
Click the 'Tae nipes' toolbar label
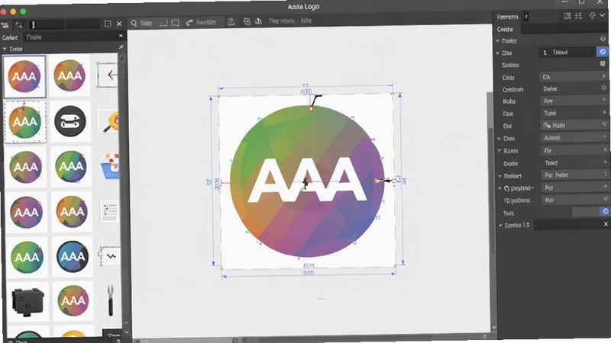(281, 21)
